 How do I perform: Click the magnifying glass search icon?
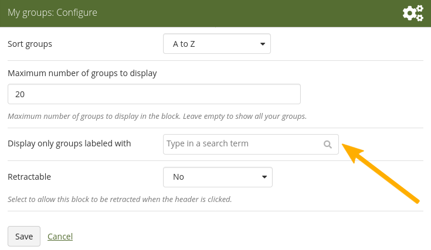point(328,144)
